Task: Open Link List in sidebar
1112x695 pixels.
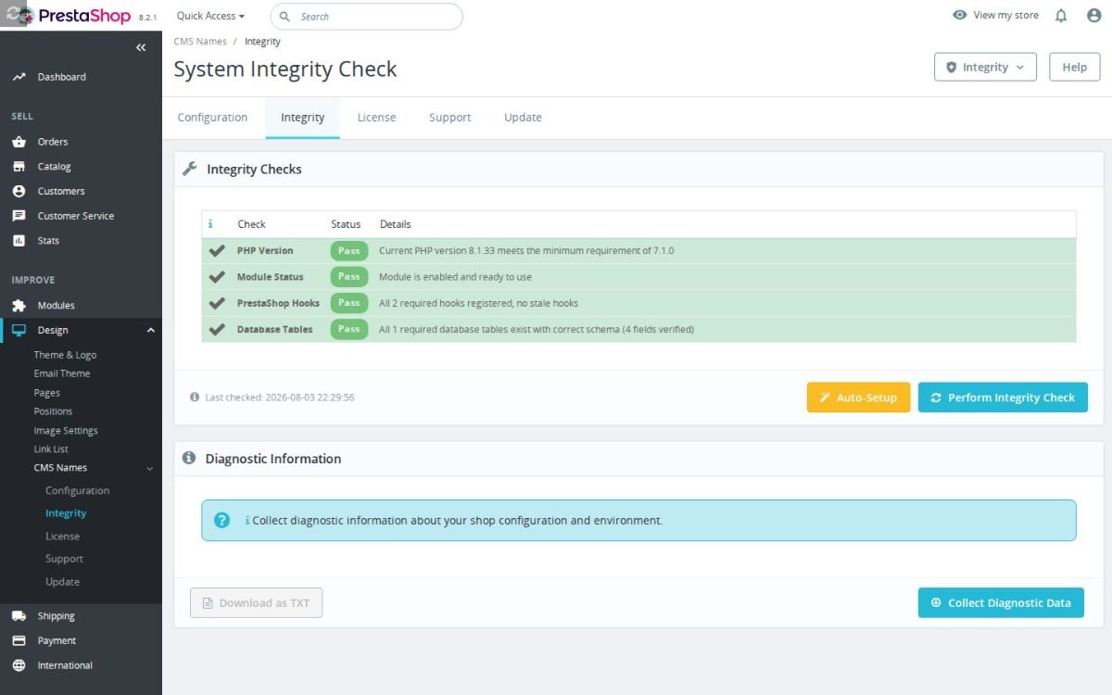Action: 51,449
